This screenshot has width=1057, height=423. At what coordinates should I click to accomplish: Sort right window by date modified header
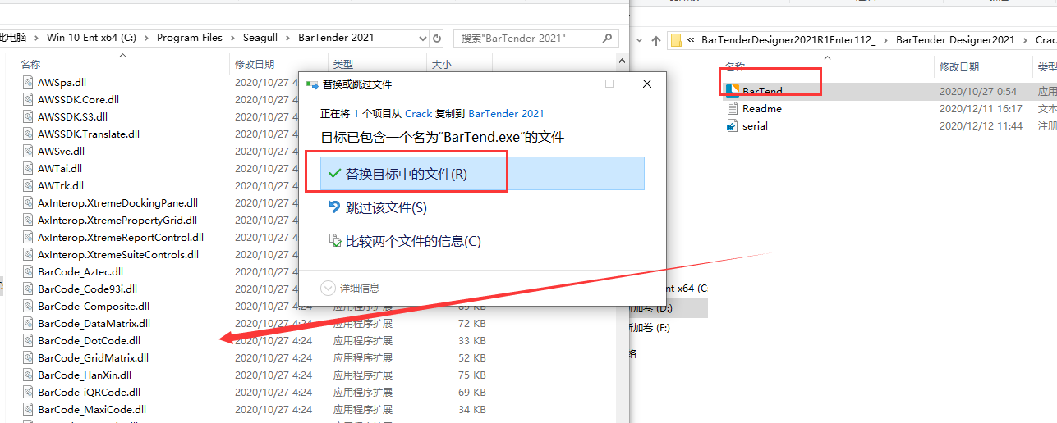(x=959, y=66)
